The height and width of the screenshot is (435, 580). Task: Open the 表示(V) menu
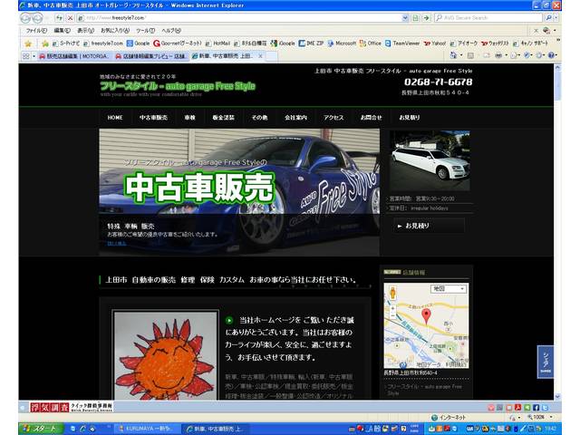(85, 31)
